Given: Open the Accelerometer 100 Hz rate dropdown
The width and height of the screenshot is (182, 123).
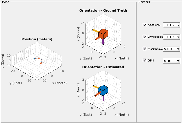Looking at the screenshot, I should tap(172, 25).
